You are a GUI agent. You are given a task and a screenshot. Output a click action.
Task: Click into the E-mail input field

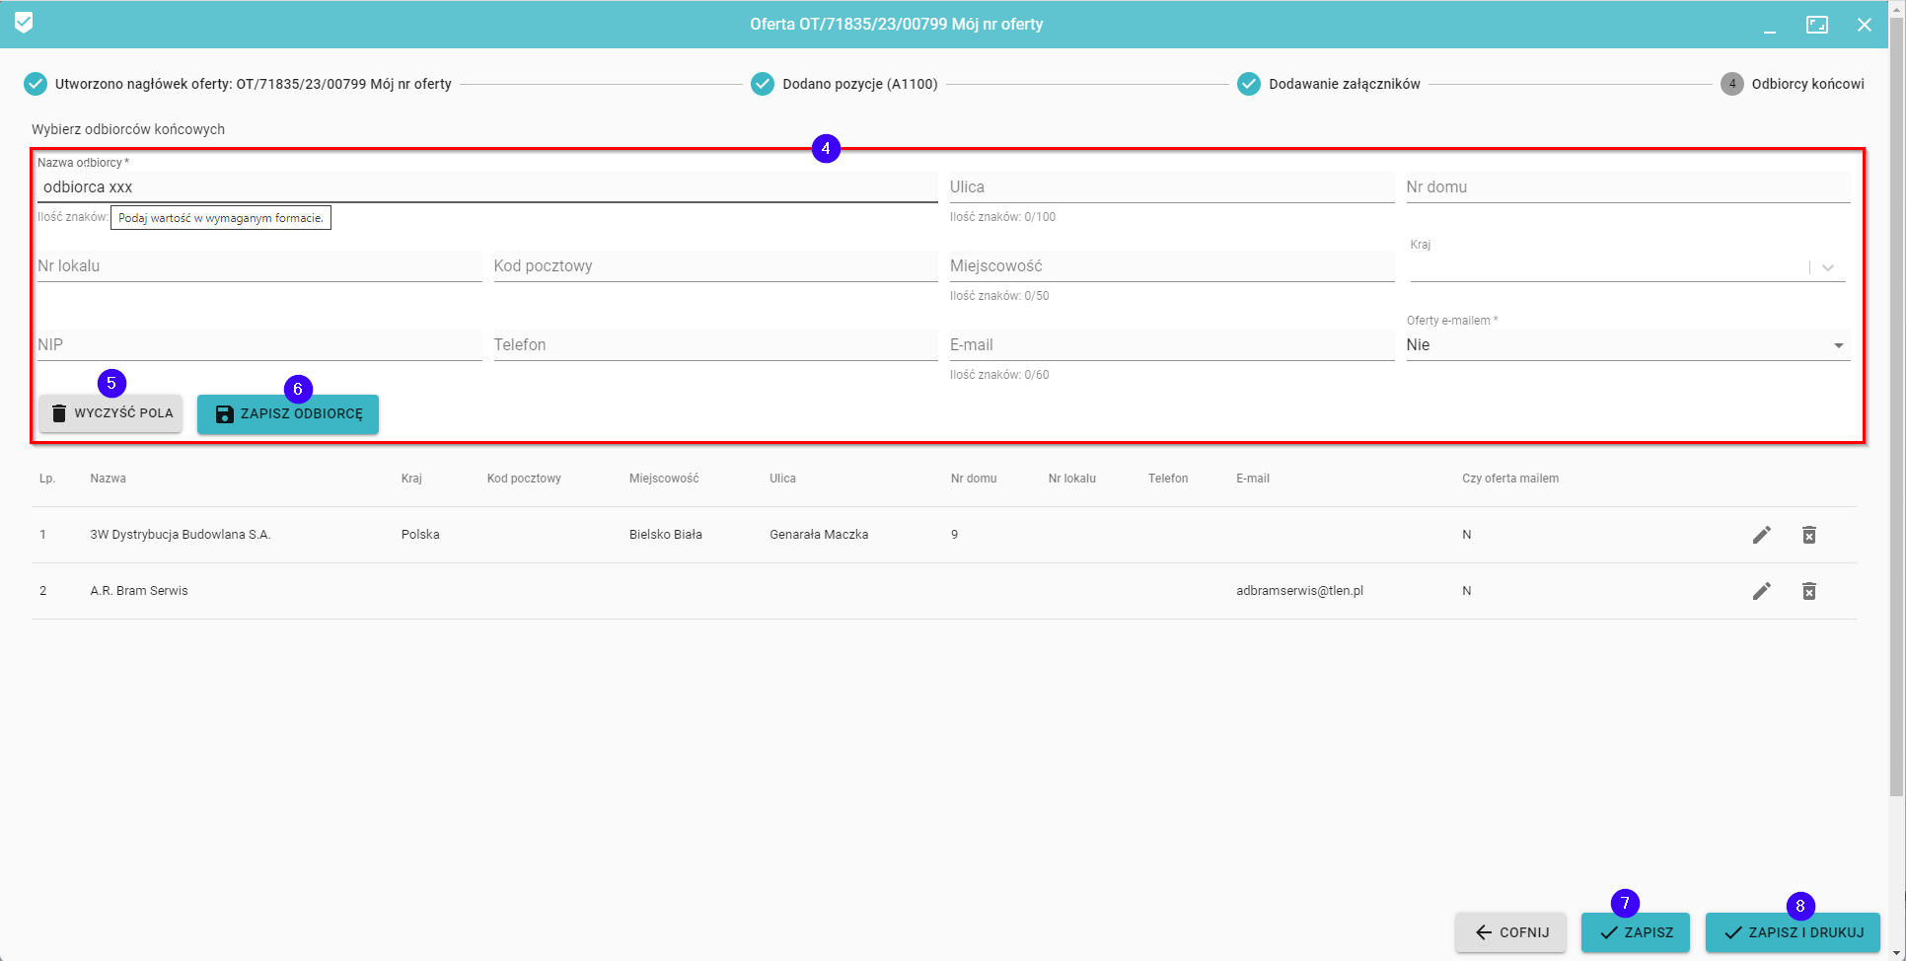coord(1170,345)
